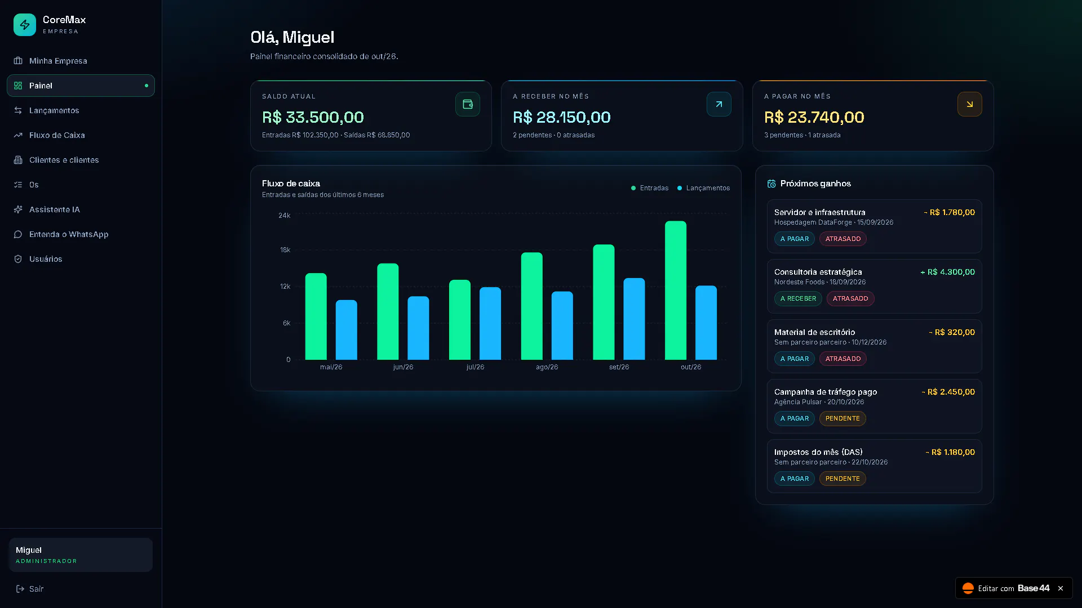Open Material de escritório entry
Image resolution: width=1082 pixels, height=608 pixels.
(x=874, y=346)
